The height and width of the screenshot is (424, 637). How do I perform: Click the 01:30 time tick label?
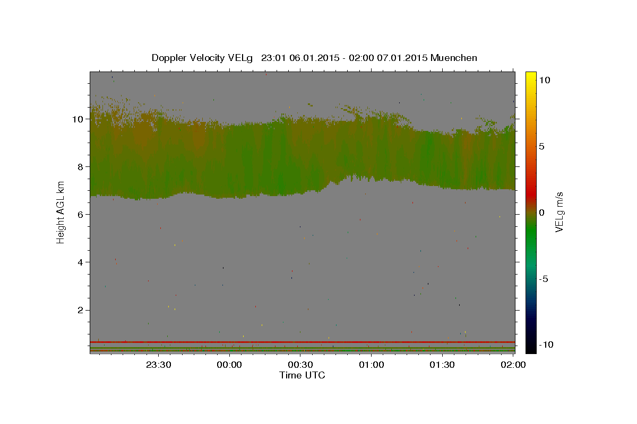click(442, 365)
